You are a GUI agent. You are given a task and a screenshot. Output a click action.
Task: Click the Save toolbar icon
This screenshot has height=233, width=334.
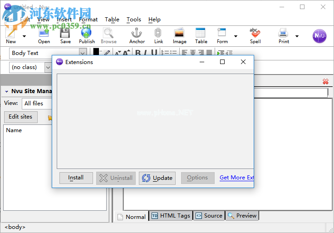click(x=65, y=35)
